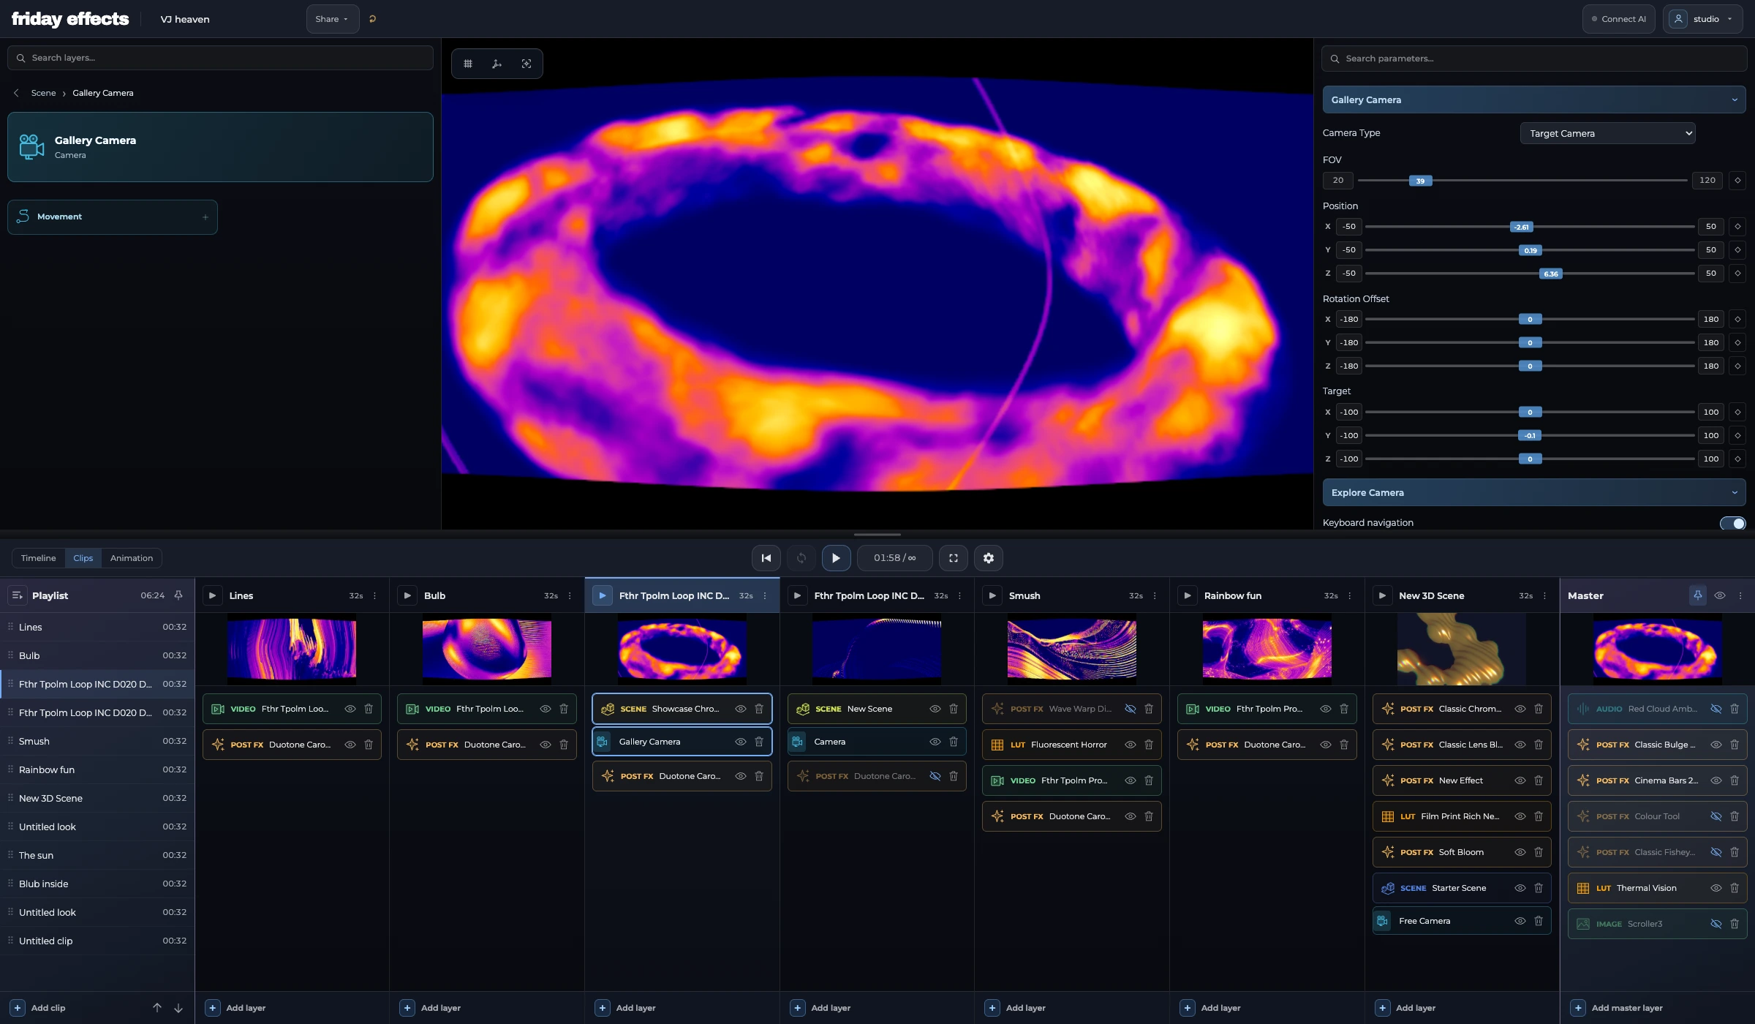Viewport: 1755px width, 1024px height.
Task: Click Scene in the breadcrumb
Action: (43, 93)
